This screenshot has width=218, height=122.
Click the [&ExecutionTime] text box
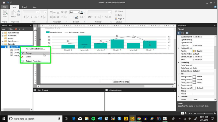coord(115,82)
